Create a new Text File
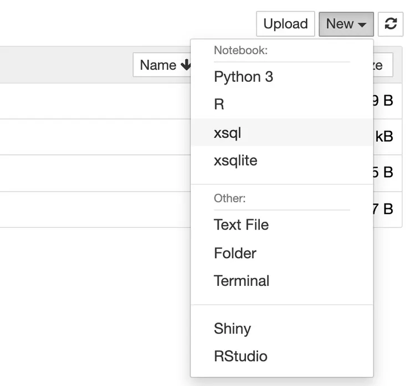The image size is (410, 386). pyautogui.click(x=241, y=225)
